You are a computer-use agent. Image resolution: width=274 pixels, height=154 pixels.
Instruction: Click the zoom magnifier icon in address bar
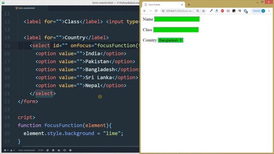pyautogui.click(x=198, y=11)
